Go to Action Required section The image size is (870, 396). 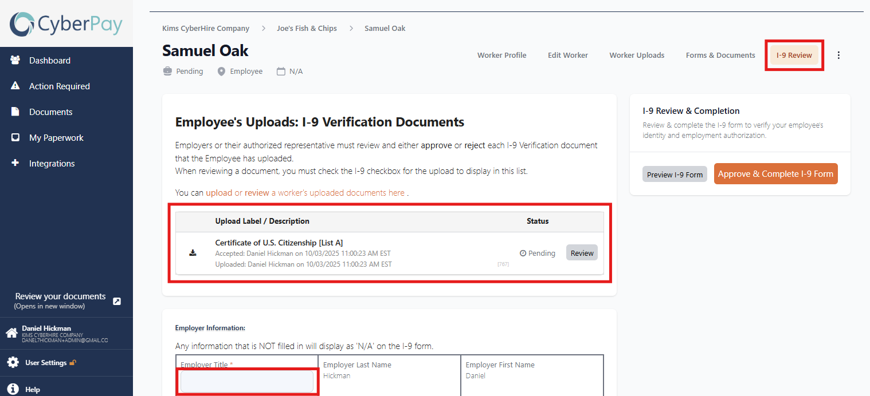pos(60,86)
